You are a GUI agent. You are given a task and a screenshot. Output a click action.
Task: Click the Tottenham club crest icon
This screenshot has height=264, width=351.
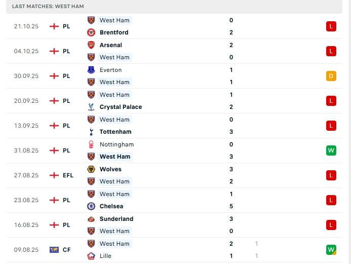(x=91, y=132)
